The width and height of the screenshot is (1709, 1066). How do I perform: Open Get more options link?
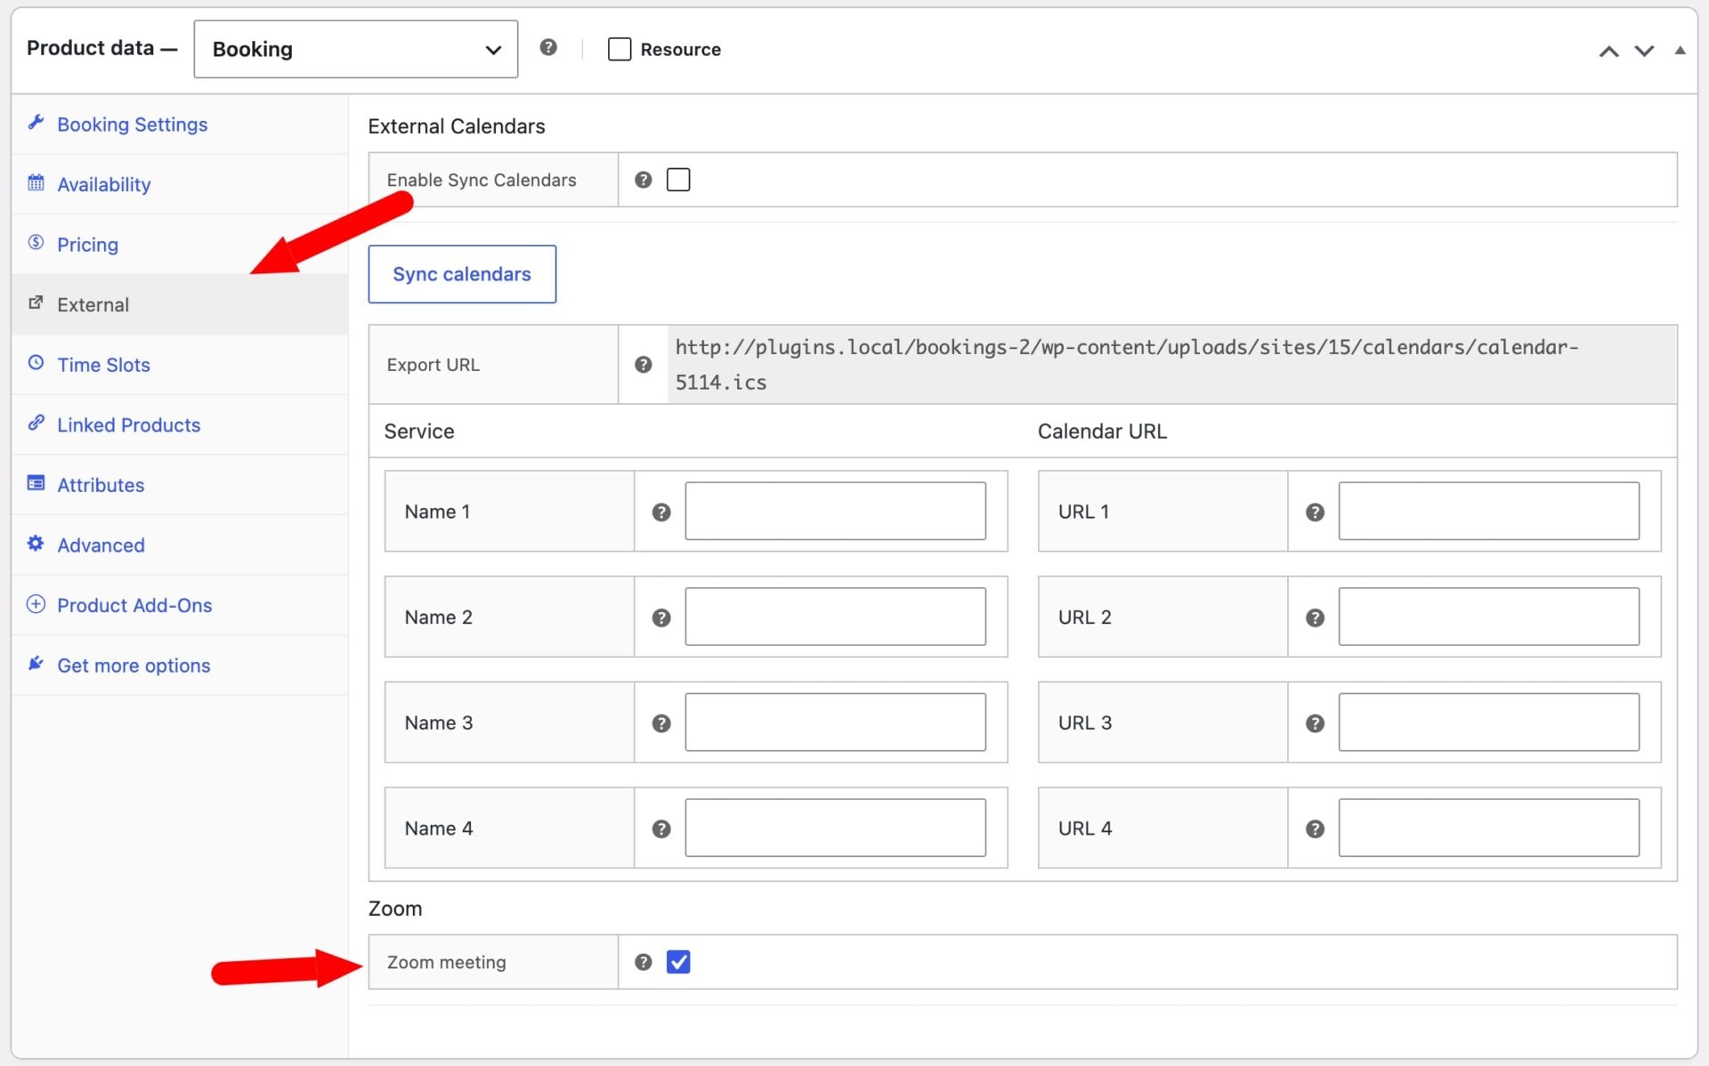pyautogui.click(x=180, y=666)
